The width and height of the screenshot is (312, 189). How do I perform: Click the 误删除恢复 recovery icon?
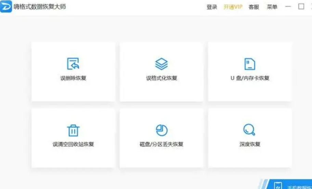click(73, 64)
